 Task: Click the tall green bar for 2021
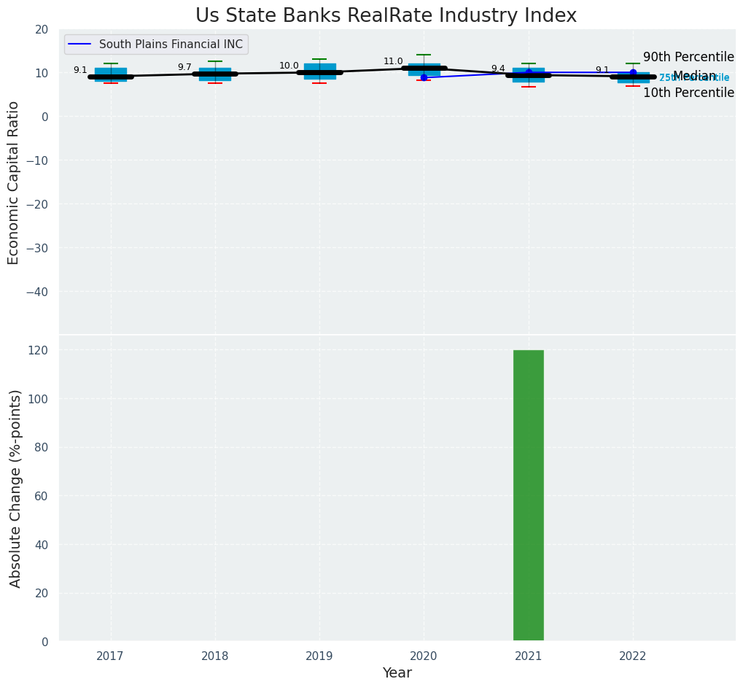(528, 496)
